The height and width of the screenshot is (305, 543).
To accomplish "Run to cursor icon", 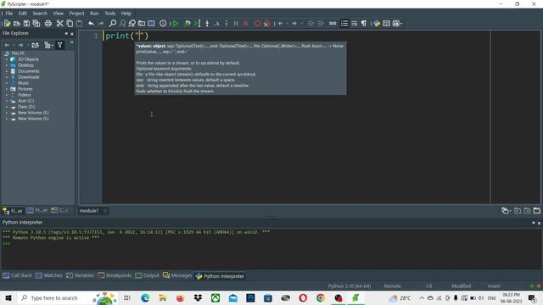I will tap(197, 24).
